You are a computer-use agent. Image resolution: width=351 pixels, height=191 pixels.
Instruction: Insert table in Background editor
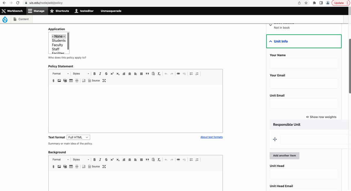[71, 166]
